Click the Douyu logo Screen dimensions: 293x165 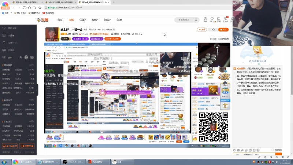point(42,20)
